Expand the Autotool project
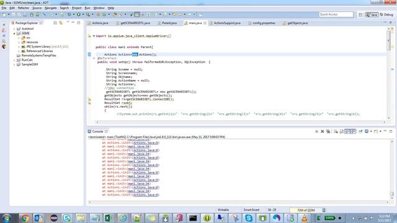The width and height of the screenshot is (397, 223). [x=14, y=29]
